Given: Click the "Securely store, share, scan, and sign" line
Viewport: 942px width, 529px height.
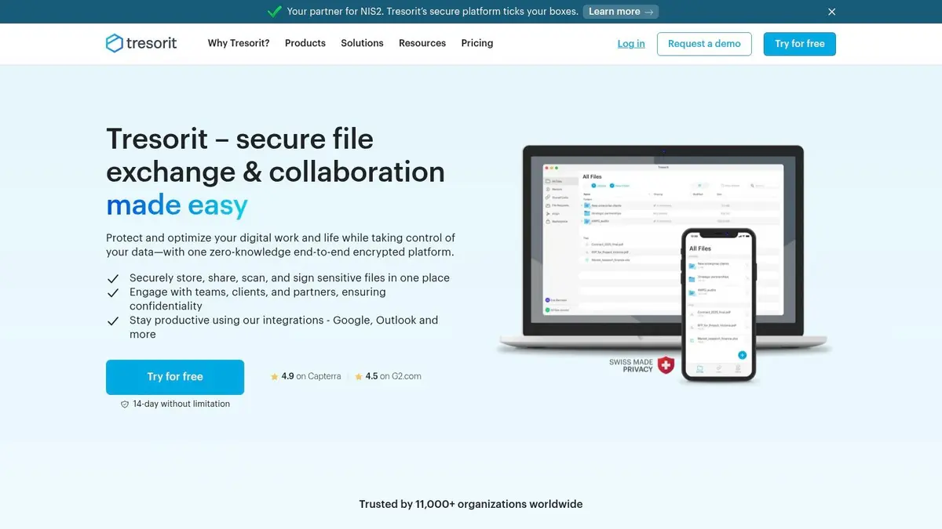Looking at the screenshot, I should tap(290, 278).
